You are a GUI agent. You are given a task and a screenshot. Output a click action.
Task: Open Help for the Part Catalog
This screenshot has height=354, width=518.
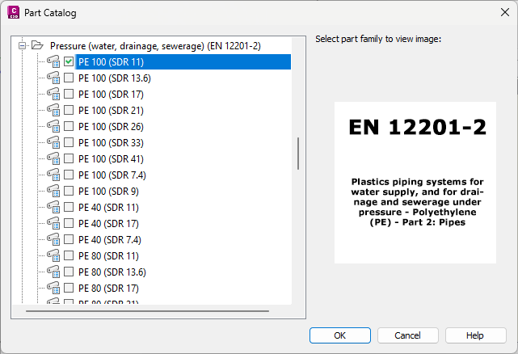pos(474,335)
